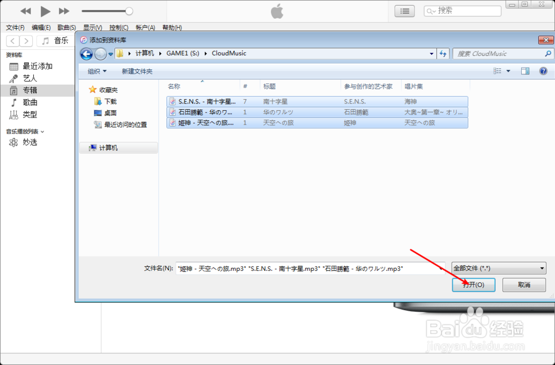Click the search magnifier icon in dialog
Image resolution: width=555 pixels, height=365 pixels.
[x=548, y=54]
